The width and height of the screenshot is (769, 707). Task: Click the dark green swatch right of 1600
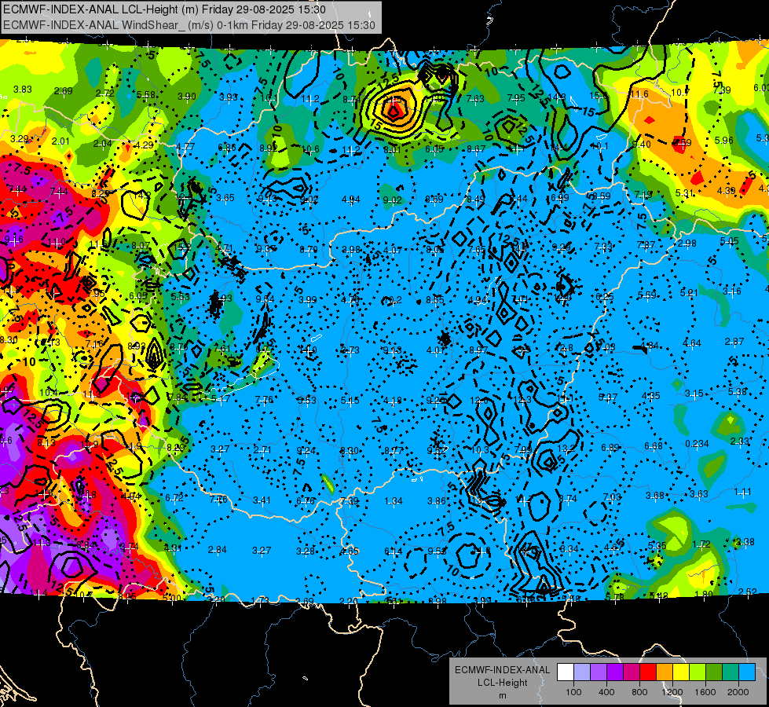714,672
